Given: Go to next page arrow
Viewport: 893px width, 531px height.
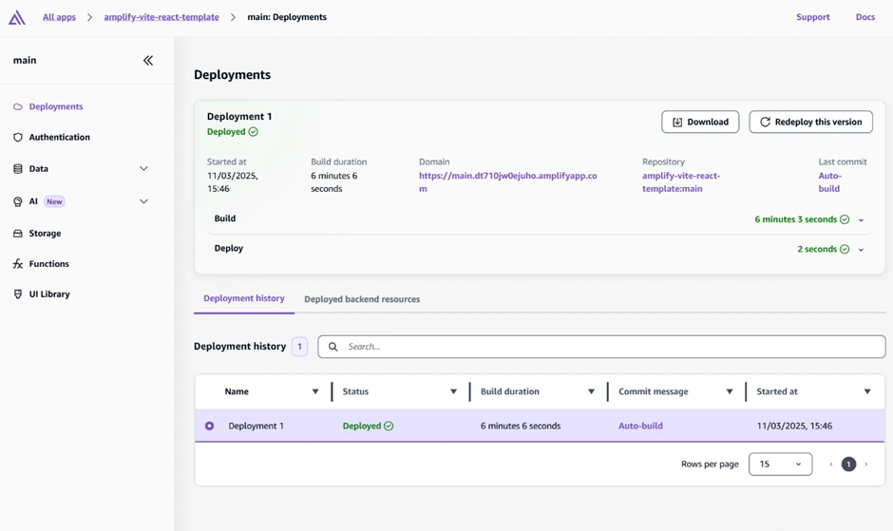Looking at the screenshot, I should [x=866, y=465].
